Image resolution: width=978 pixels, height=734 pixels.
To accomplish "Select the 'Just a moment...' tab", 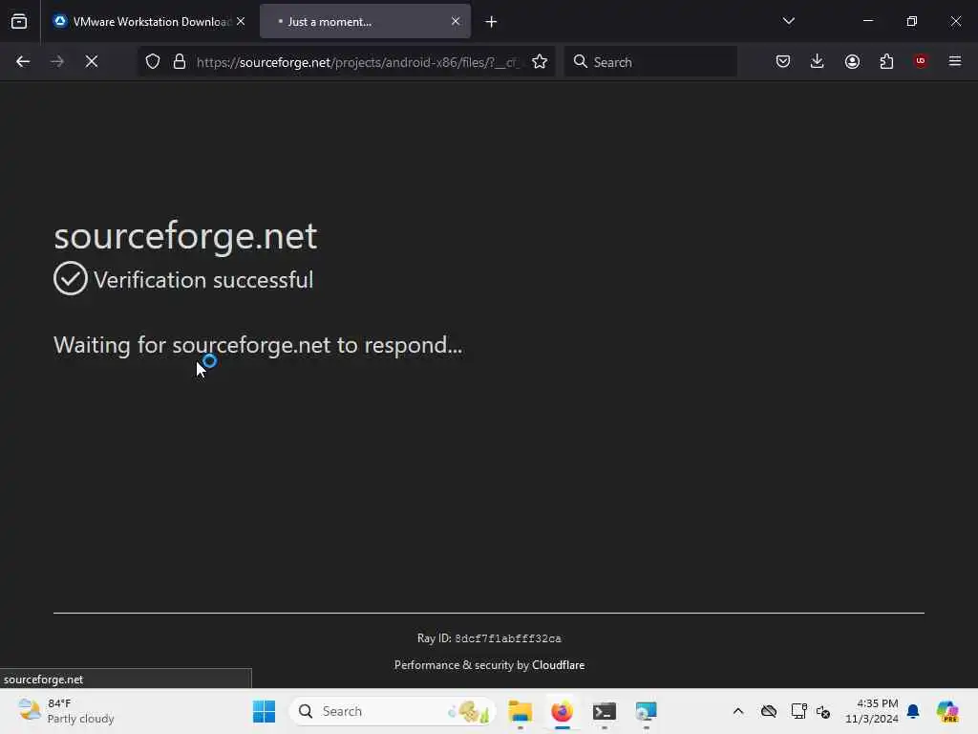I will pos(365,21).
